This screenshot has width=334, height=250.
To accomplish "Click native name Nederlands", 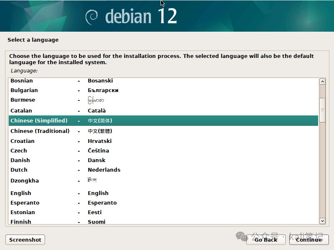I will [x=104, y=170].
